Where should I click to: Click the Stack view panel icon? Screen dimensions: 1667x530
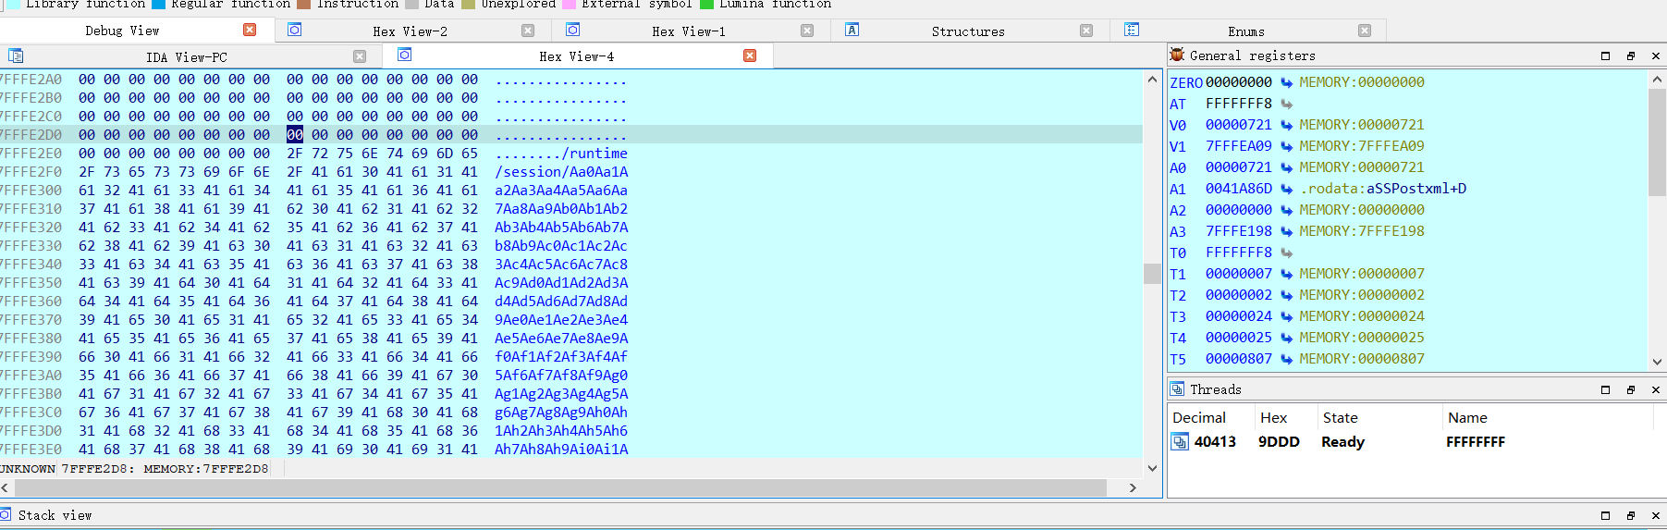click(x=6, y=515)
